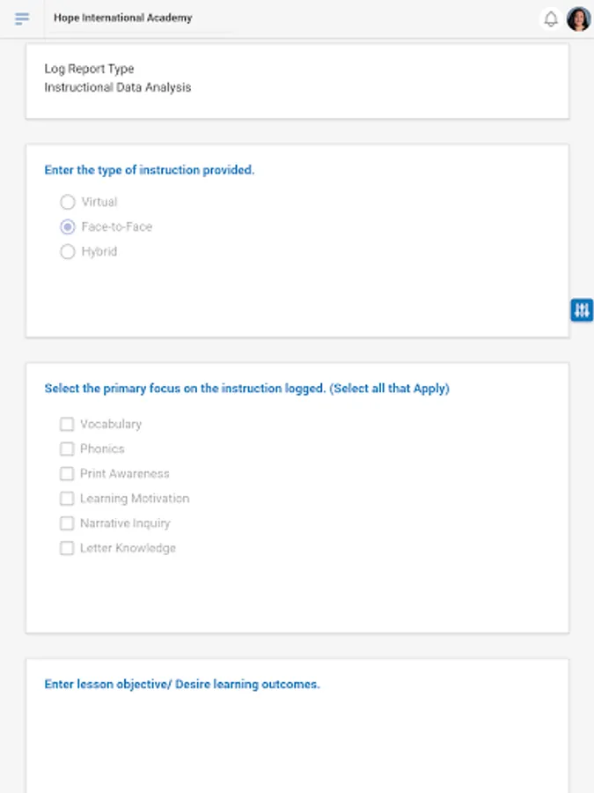The width and height of the screenshot is (594, 793).
Task: Open the notifications bell
Action: pyautogui.click(x=551, y=19)
